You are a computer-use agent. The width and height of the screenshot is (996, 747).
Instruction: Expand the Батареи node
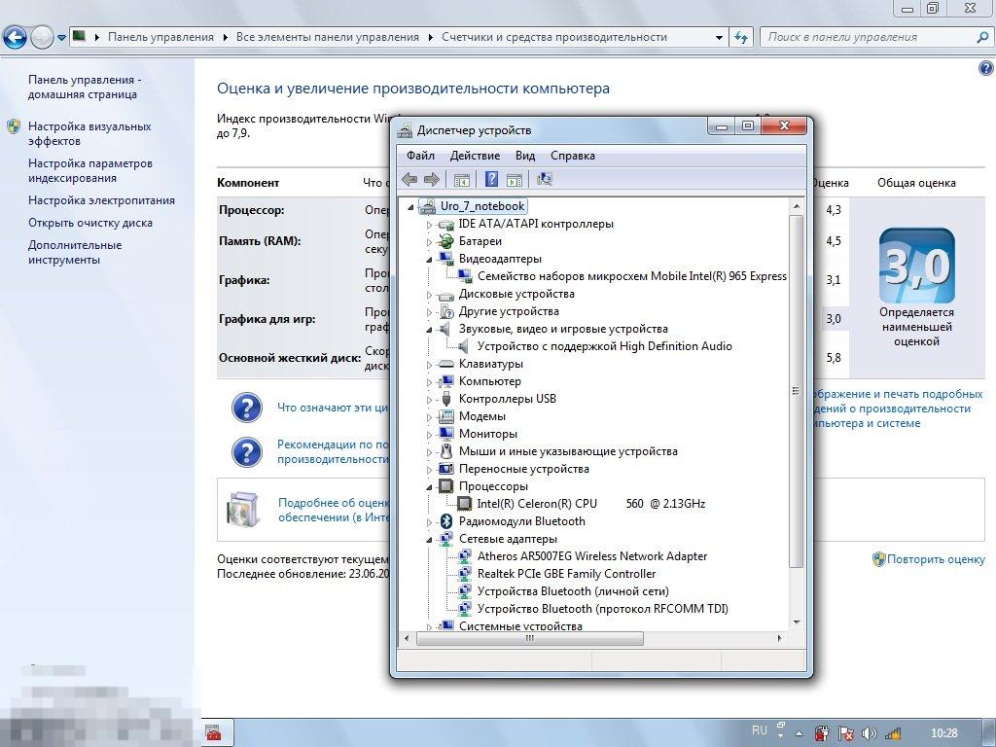[x=429, y=242]
